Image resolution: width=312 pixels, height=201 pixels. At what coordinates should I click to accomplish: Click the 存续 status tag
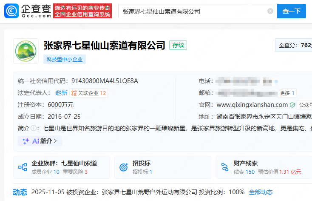178,45
